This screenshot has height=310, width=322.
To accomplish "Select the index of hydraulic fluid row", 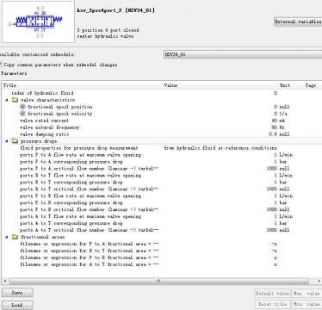I will [161, 93].
